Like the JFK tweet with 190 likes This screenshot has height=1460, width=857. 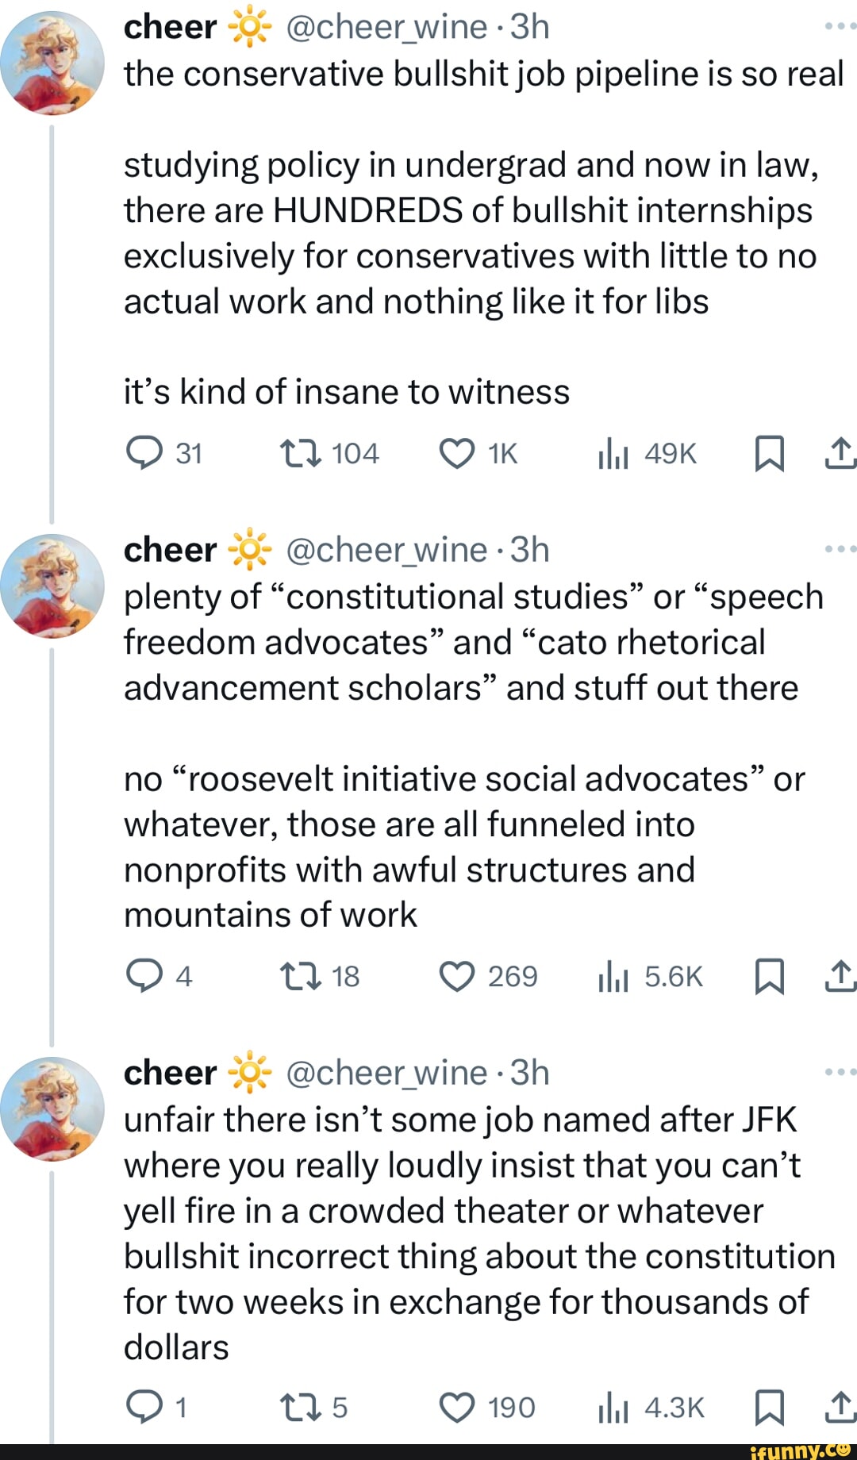(457, 1408)
